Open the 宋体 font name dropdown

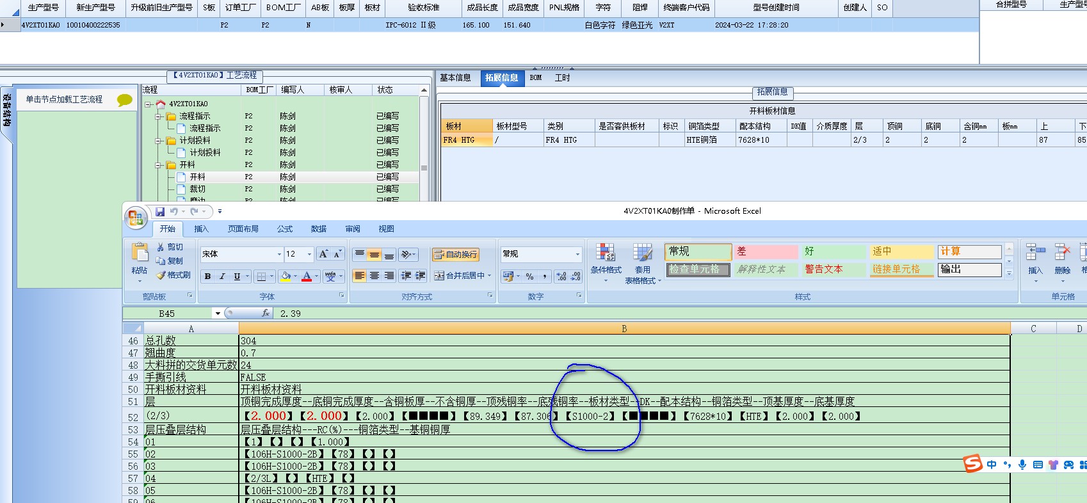pyautogui.click(x=279, y=254)
